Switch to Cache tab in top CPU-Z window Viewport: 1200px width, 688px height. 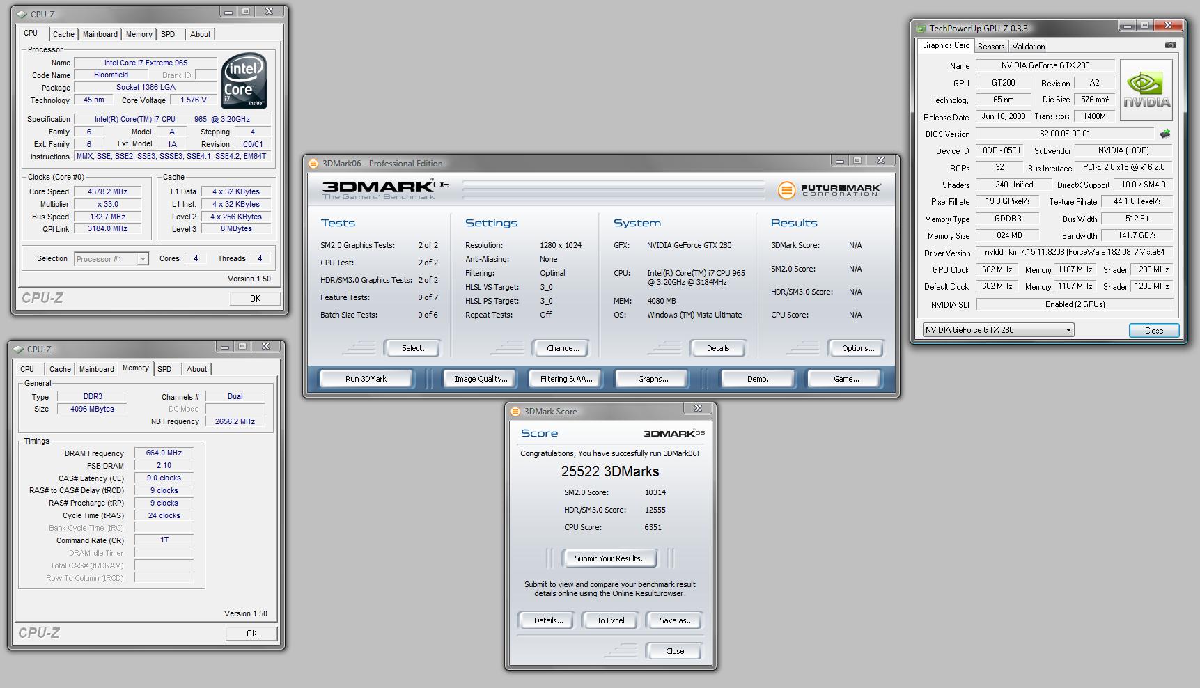tap(63, 34)
